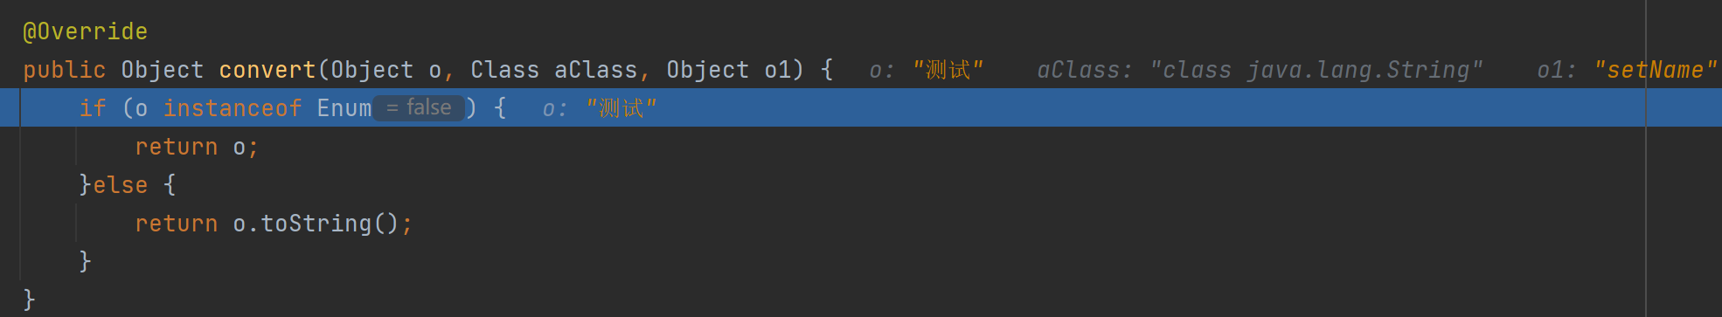Click the o1 parameter in method signature
This screenshot has width=1722, height=317.
(778, 70)
